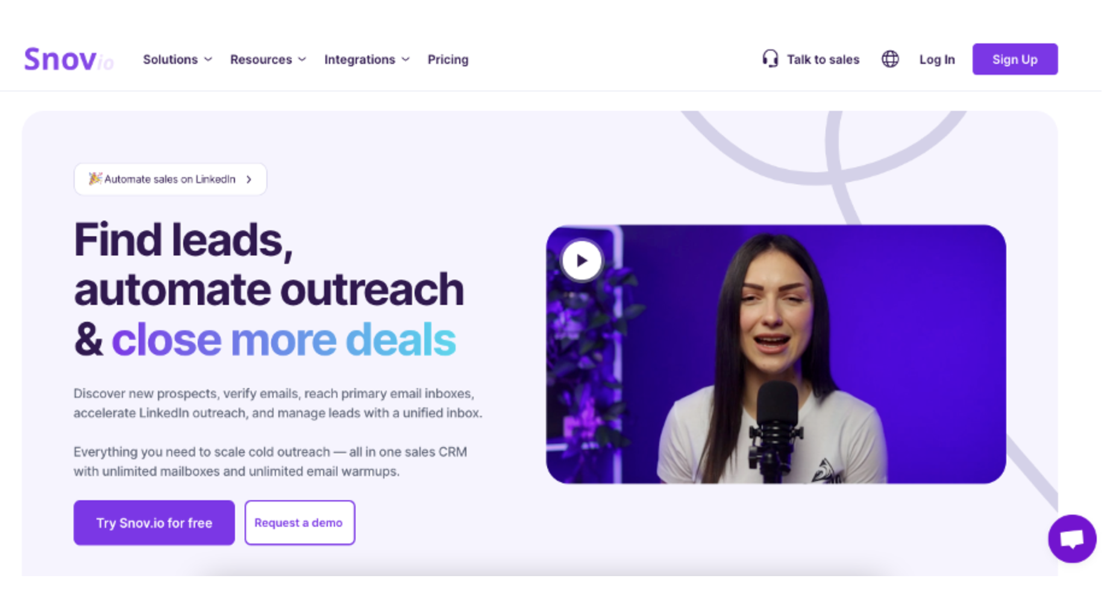This screenshot has width=1116, height=593.
Task: Open the language globe icon
Action: coord(890,59)
